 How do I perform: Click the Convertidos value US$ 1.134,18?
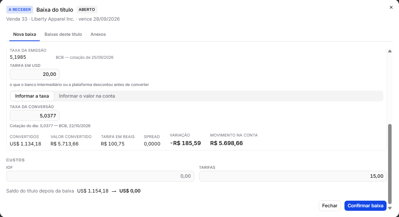click(x=25, y=144)
